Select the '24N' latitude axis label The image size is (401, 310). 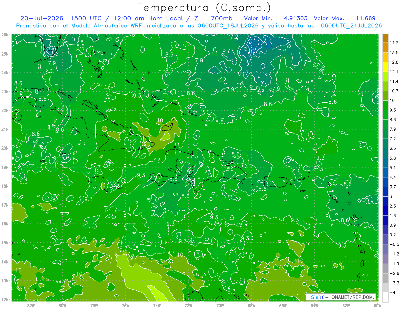[x=5, y=73]
